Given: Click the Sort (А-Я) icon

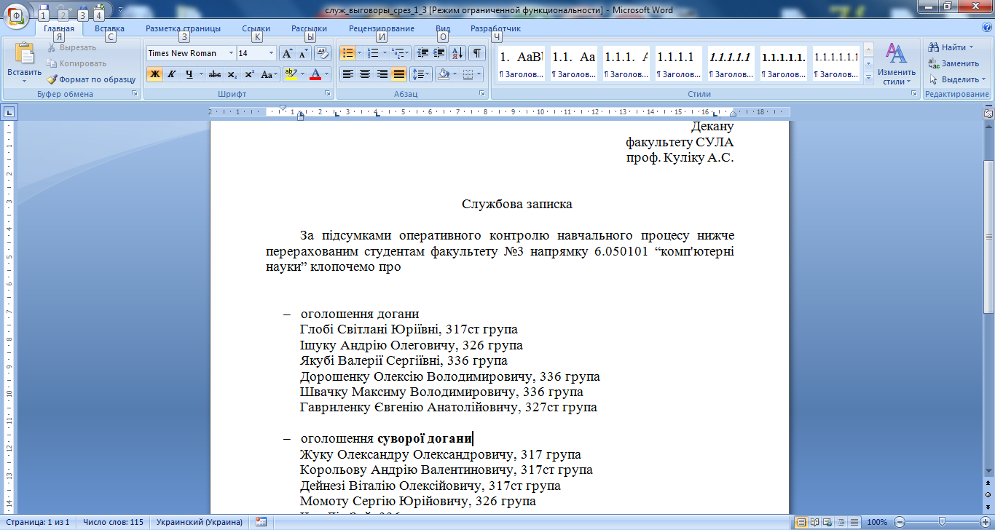Looking at the screenshot, I should (457, 53).
